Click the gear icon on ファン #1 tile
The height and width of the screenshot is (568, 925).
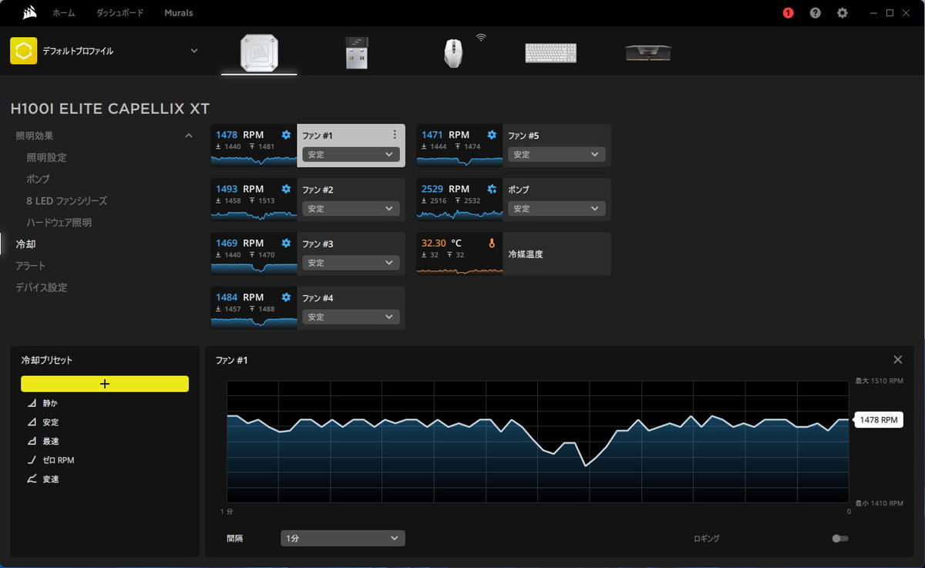[x=286, y=135]
